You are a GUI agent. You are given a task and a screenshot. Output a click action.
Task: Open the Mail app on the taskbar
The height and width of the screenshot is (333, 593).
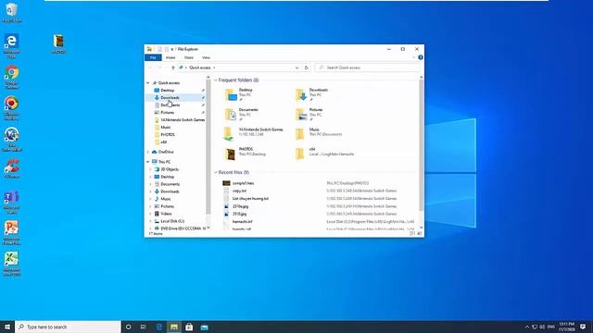[204, 327]
